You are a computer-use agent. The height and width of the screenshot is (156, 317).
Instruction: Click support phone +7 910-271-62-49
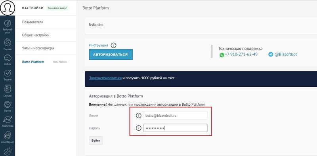coord(241,54)
